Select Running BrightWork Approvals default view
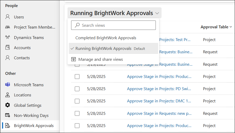Screen dimensions: 235x133 point(103,49)
